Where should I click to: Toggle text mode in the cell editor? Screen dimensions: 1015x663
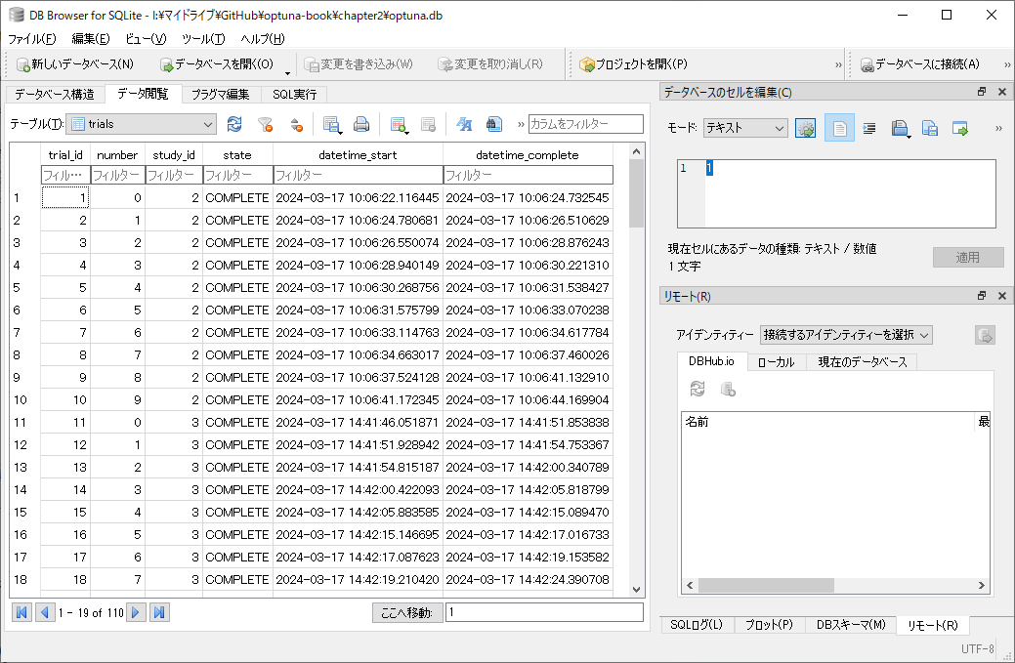[x=839, y=128]
